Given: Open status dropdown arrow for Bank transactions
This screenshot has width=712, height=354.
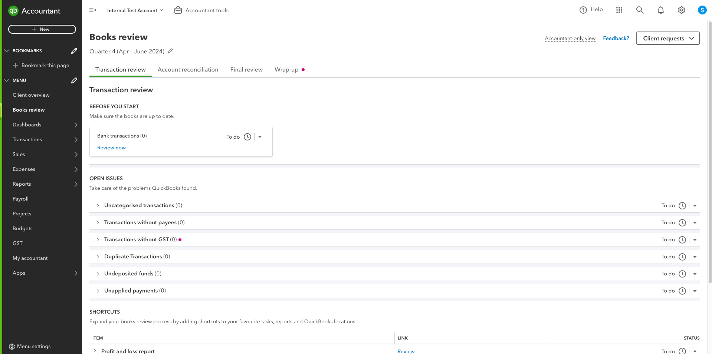Looking at the screenshot, I should pos(260,137).
